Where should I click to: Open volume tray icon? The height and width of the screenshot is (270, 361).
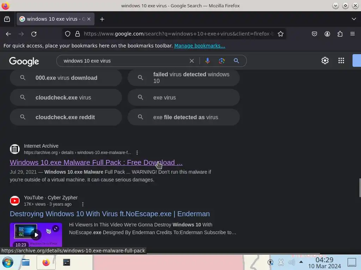tap(291, 262)
